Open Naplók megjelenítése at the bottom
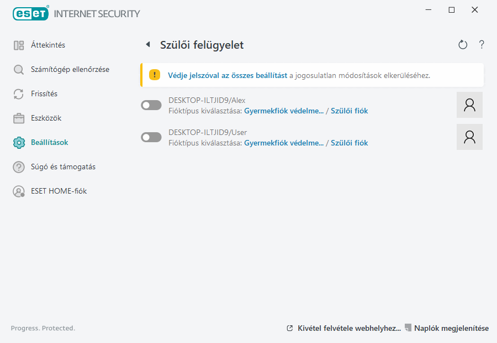The image size is (497, 343). [451, 329]
